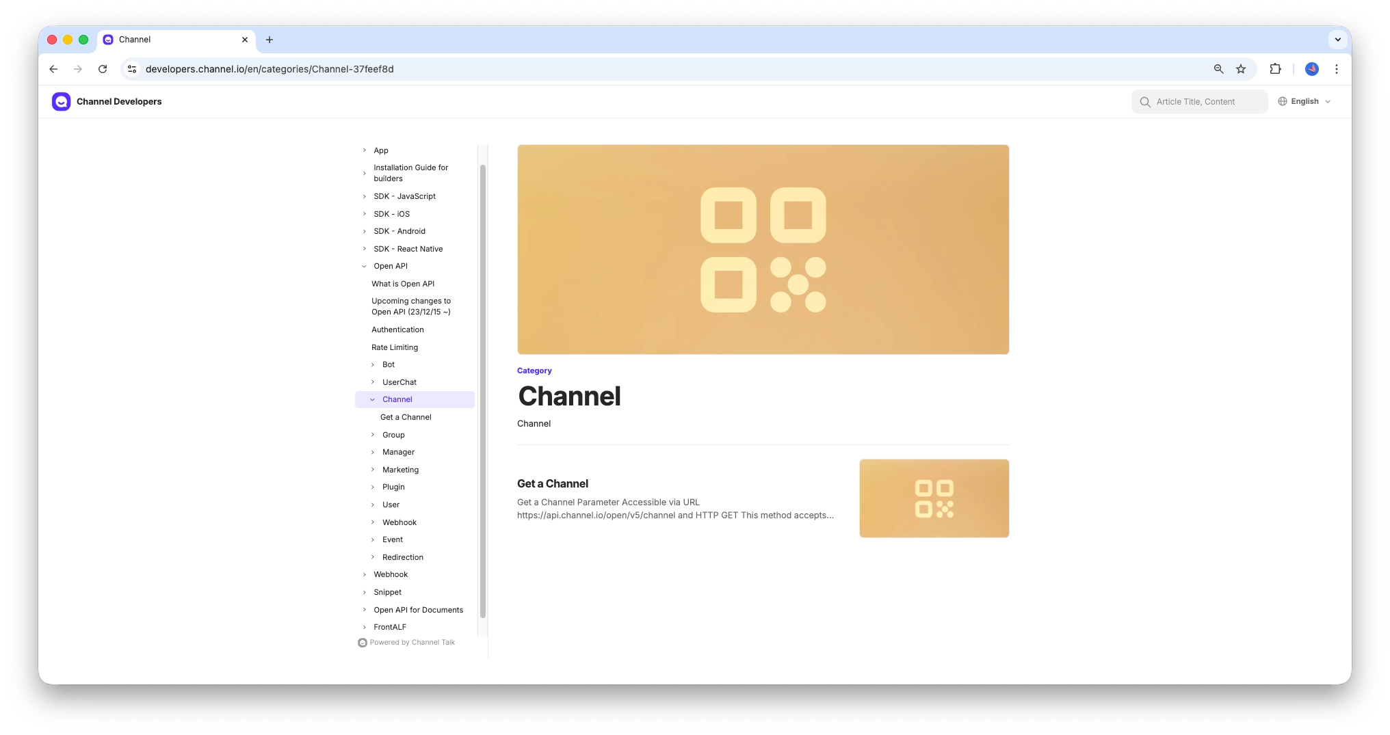Select the highlighted Channel sidebar item

click(x=415, y=400)
